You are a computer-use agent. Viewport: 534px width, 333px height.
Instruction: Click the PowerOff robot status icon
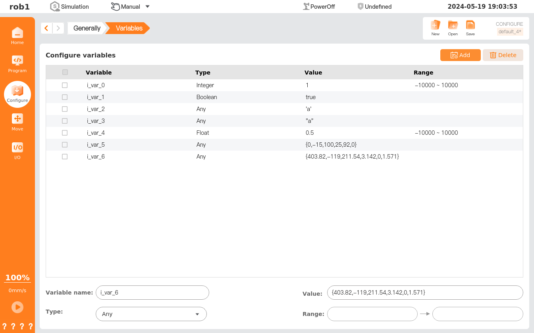[x=306, y=6]
